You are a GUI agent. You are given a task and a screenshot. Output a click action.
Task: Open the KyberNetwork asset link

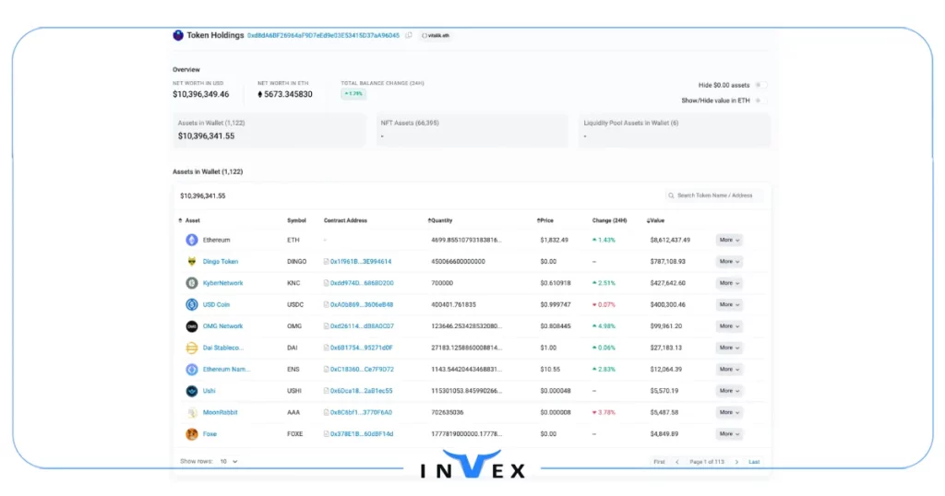223,283
